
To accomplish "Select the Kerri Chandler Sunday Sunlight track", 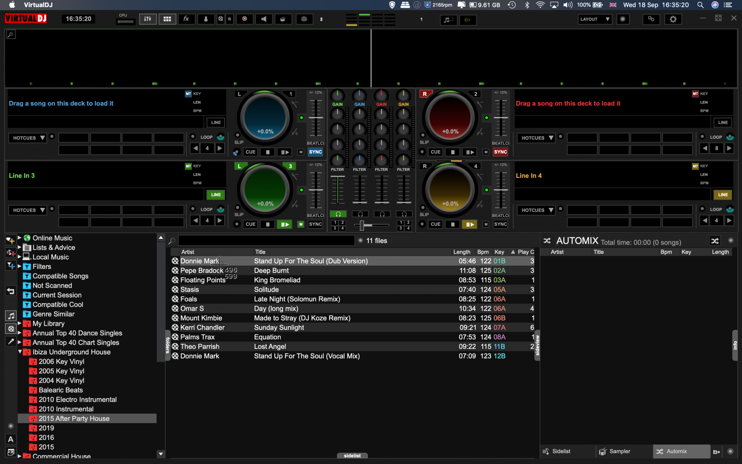I will point(353,327).
